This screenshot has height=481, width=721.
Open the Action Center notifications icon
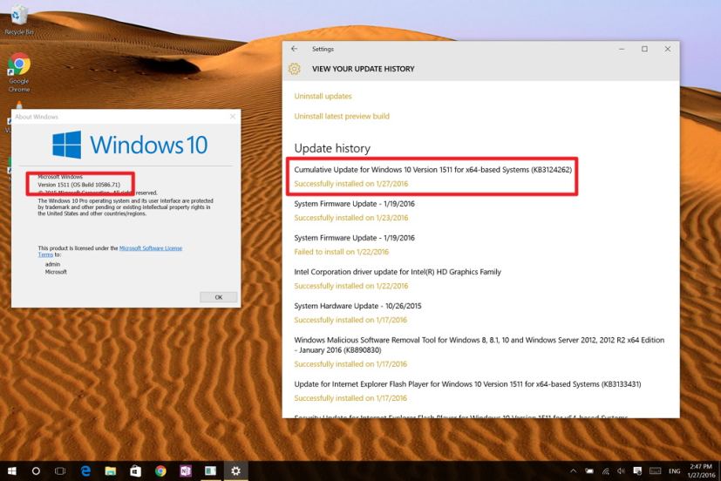click(637, 471)
